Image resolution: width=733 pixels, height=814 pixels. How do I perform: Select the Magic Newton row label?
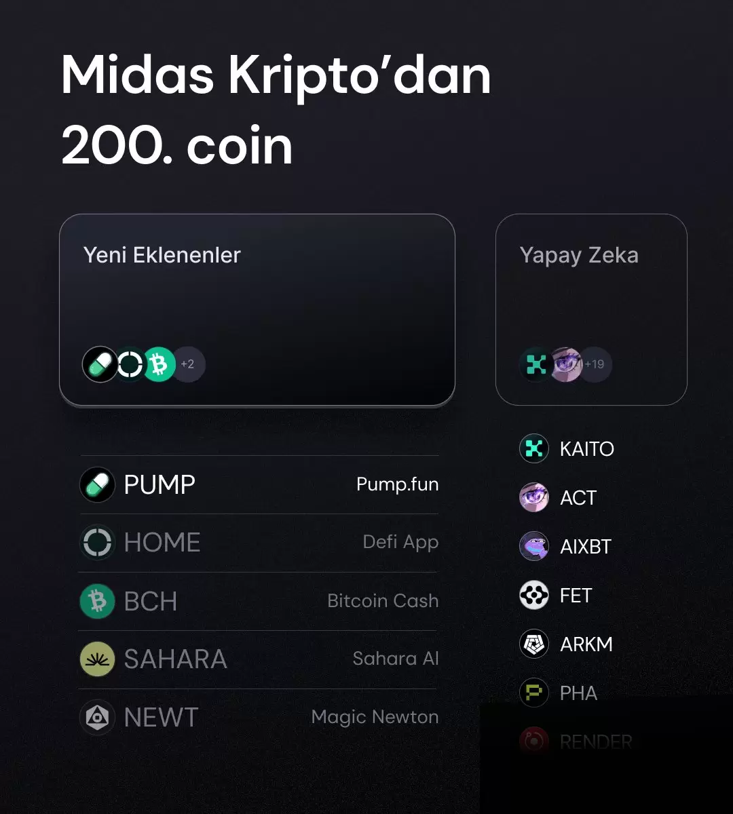[375, 717]
